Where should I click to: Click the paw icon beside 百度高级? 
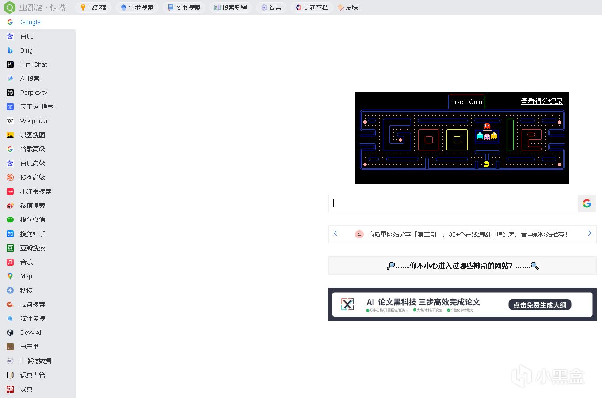click(x=10, y=163)
